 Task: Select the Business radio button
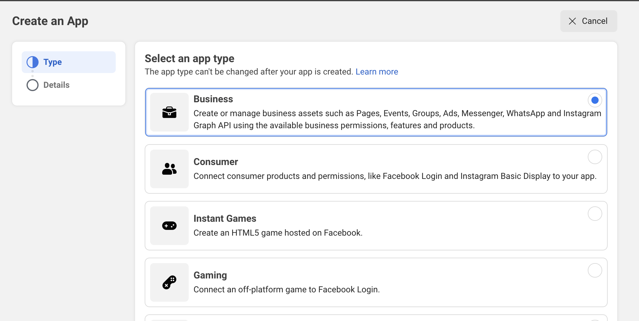coord(595,100)
